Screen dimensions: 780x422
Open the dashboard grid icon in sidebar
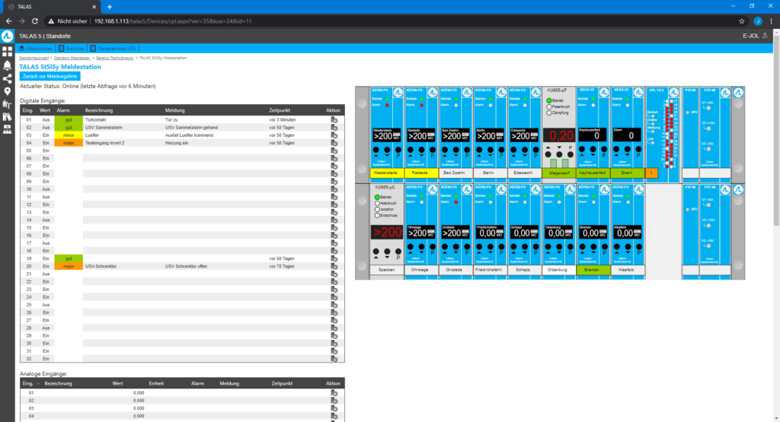[x=7, y=51]
